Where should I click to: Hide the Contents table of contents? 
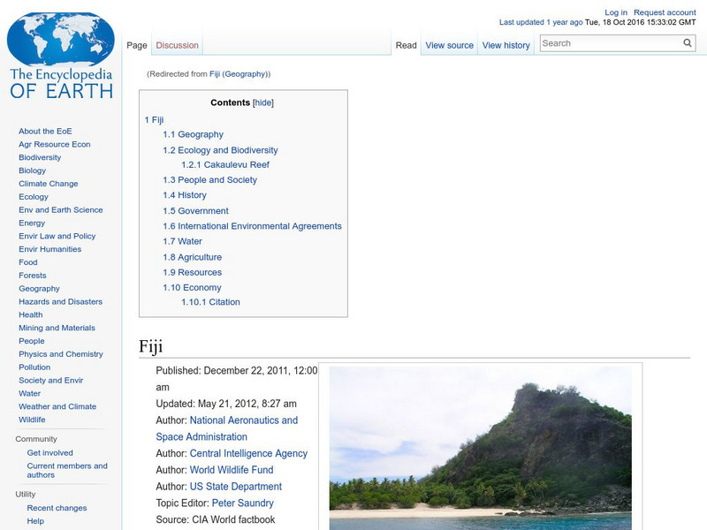click(x=263, y=102)
